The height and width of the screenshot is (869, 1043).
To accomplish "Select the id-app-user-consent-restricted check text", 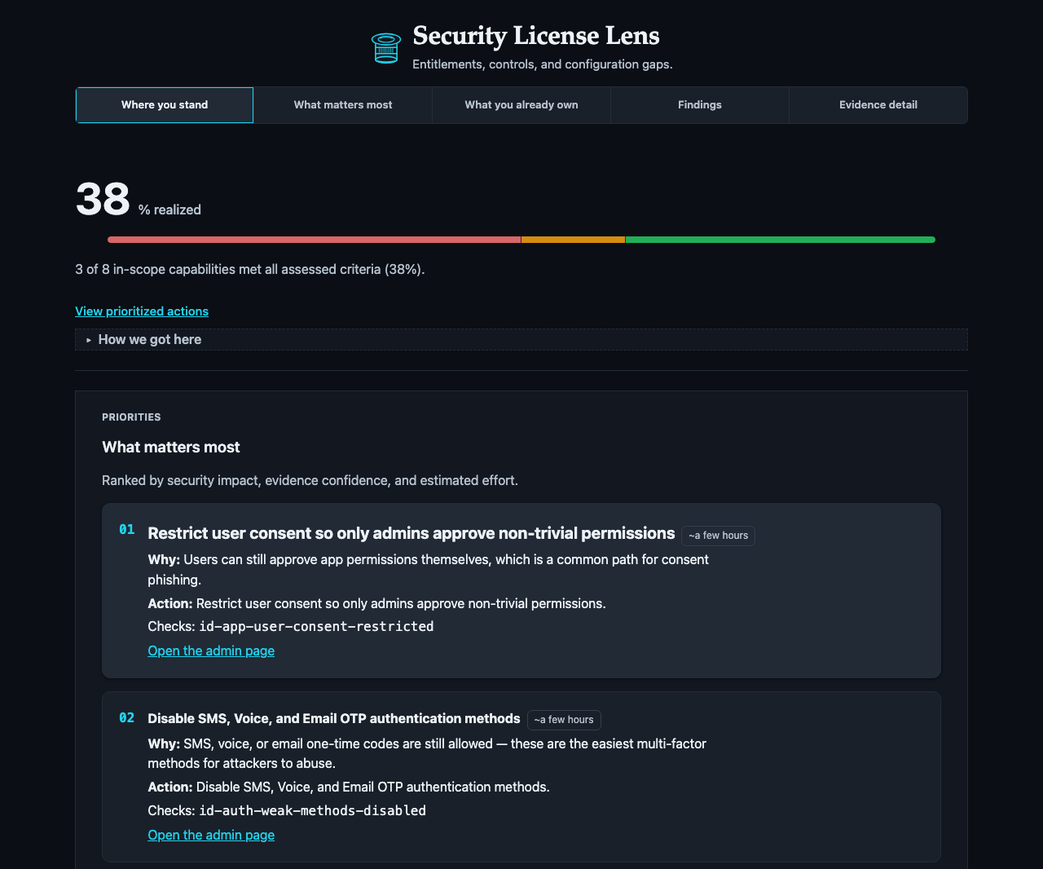I will pos(316,626).
